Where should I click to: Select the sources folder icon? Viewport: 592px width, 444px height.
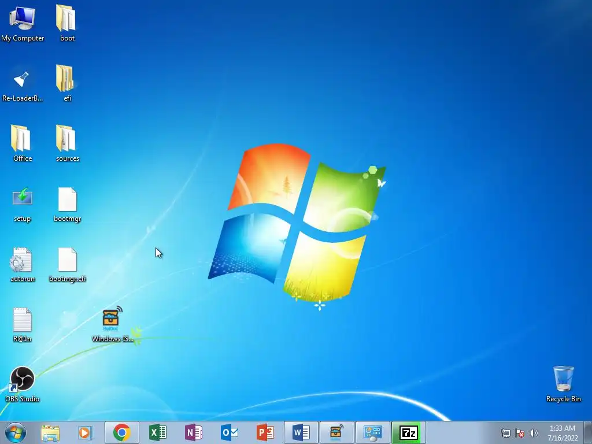pos(67,144)
